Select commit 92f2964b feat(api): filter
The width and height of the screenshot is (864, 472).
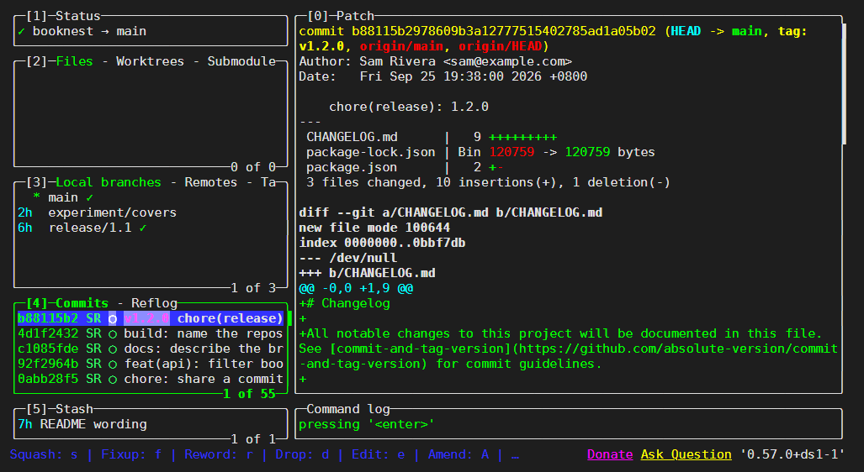[151, 364]
